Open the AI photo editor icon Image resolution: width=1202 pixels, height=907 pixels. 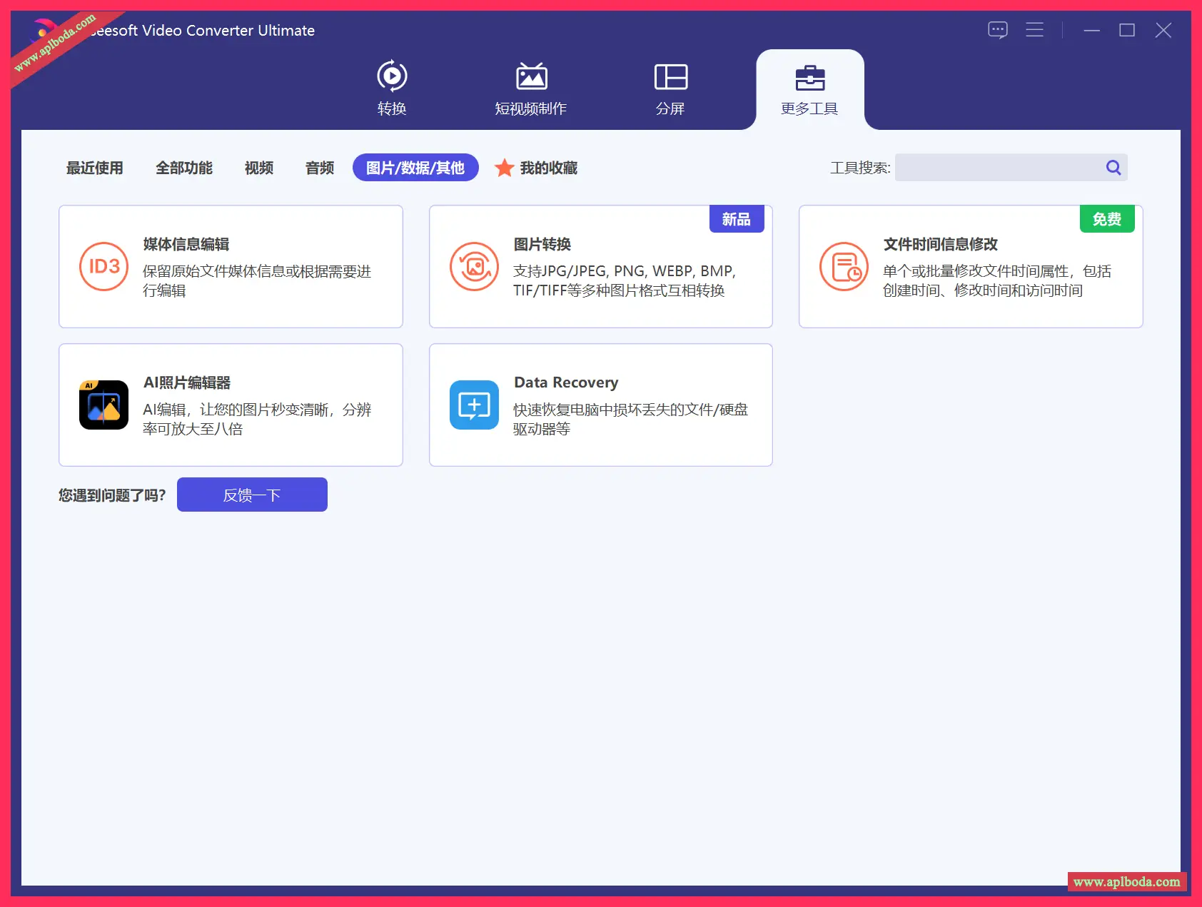pyautogui.click(x=103, y=405)
